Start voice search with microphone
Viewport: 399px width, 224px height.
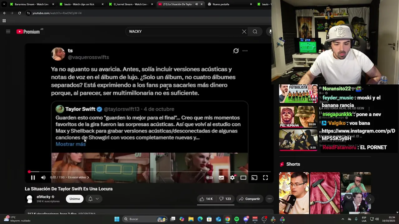click(x=270, y=31)
